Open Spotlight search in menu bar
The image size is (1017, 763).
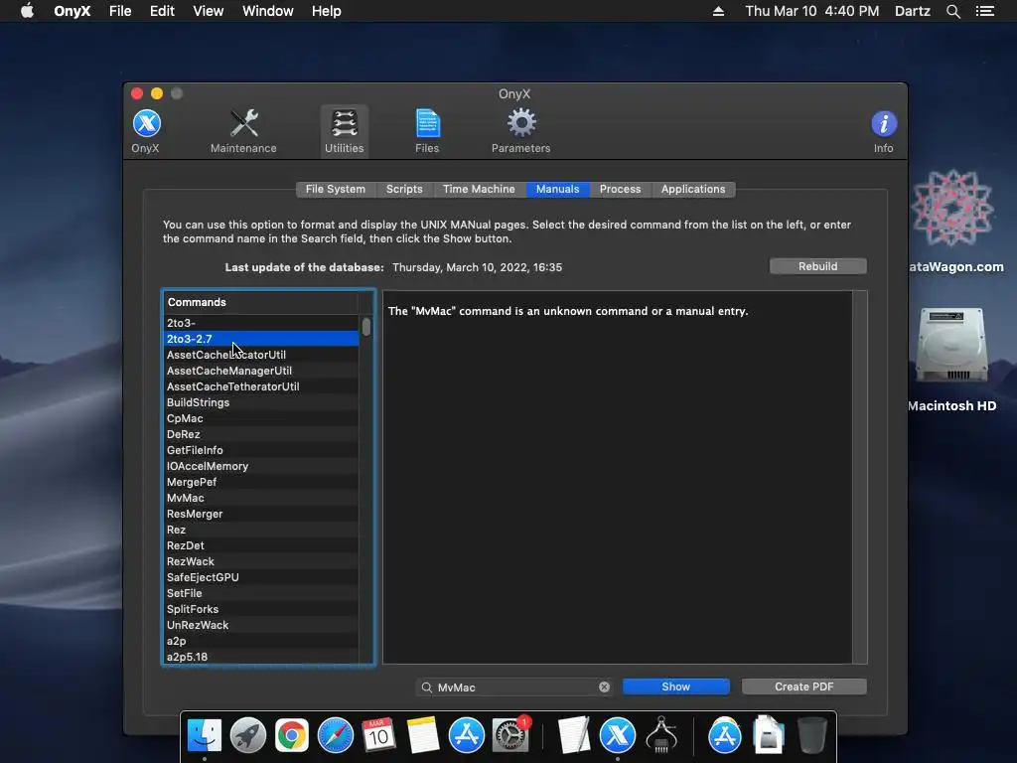(952, 11)
